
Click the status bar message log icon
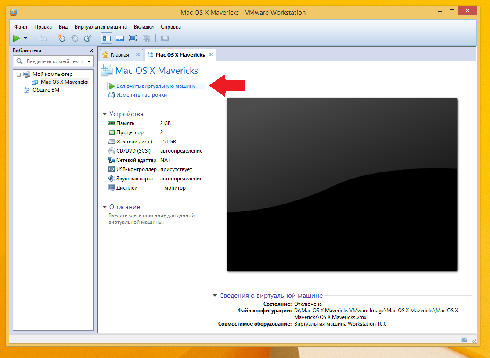click(464, 339)
